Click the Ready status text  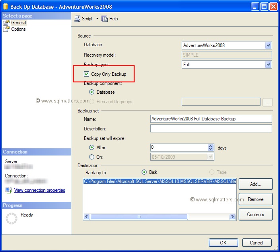27,215
